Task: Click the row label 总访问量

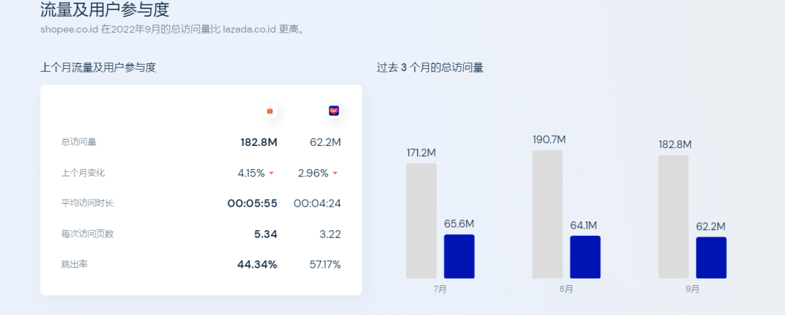Action: [x=78, y=142]
